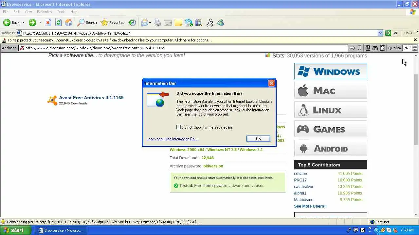Image resolution: width=419 pixels, height=235 pixels.
Task: Click the Browservice go arrow icon
Action: coord(352,48)
